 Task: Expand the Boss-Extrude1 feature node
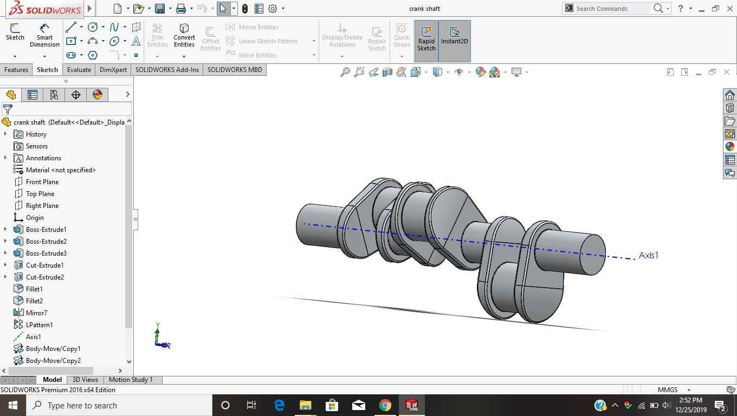pos(5,230)
